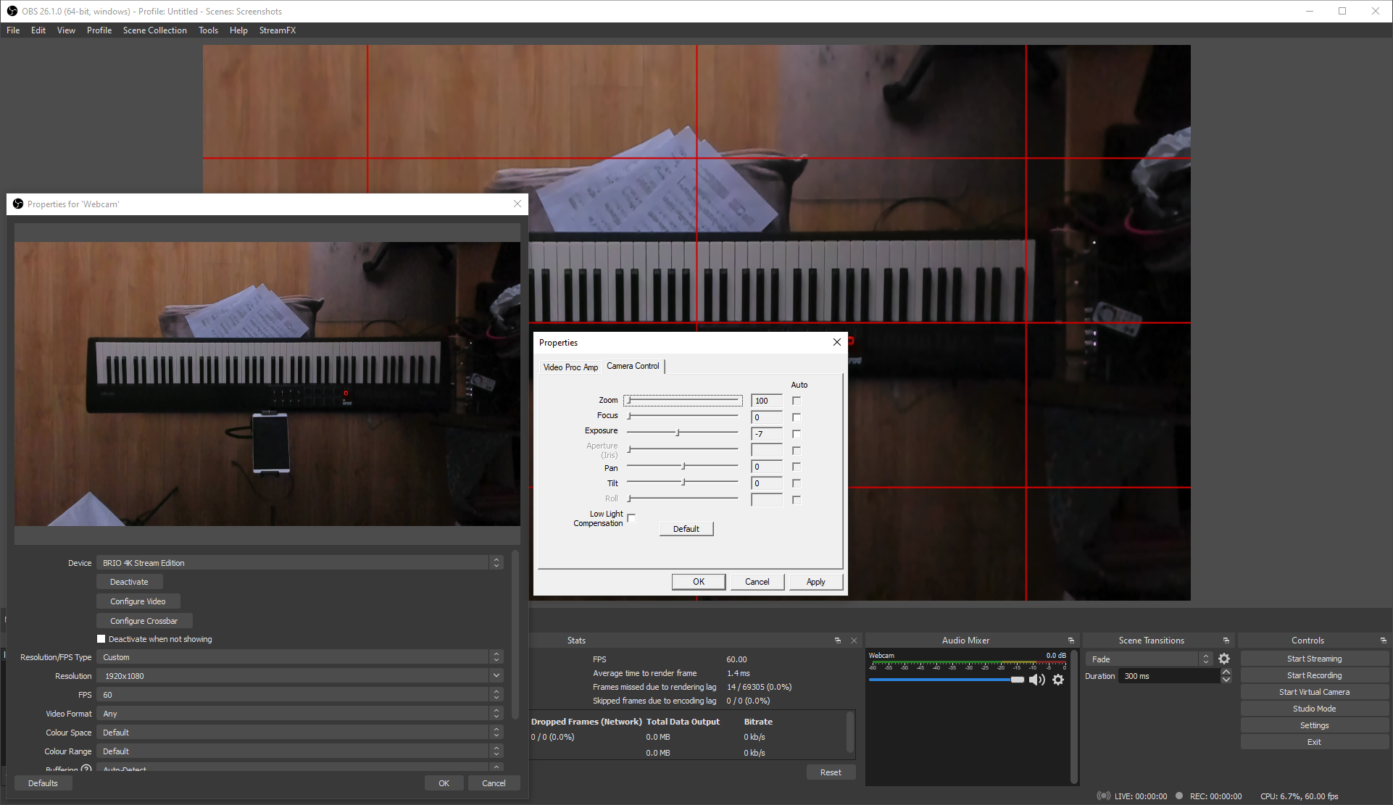Click the Zoom value input field
This screenshot has width=1393, height=805.
(766, 401)
